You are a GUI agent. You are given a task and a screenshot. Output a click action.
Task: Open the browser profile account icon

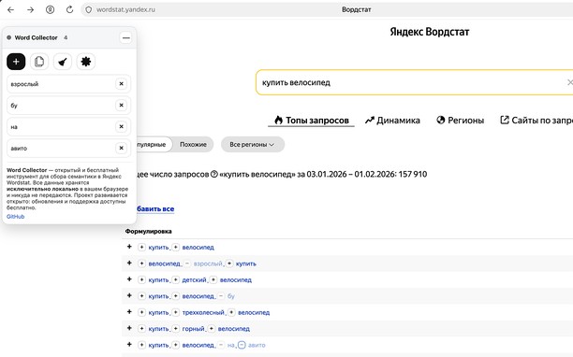pos(50,10)
